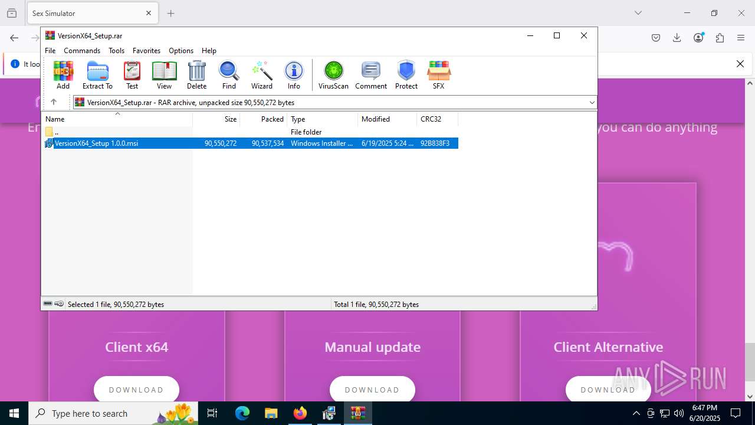Open the Firefox hamburger menu

coord(741,38)
